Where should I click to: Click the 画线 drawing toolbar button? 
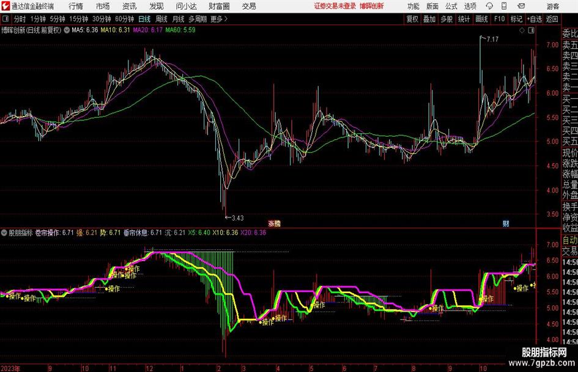[481, 19]
